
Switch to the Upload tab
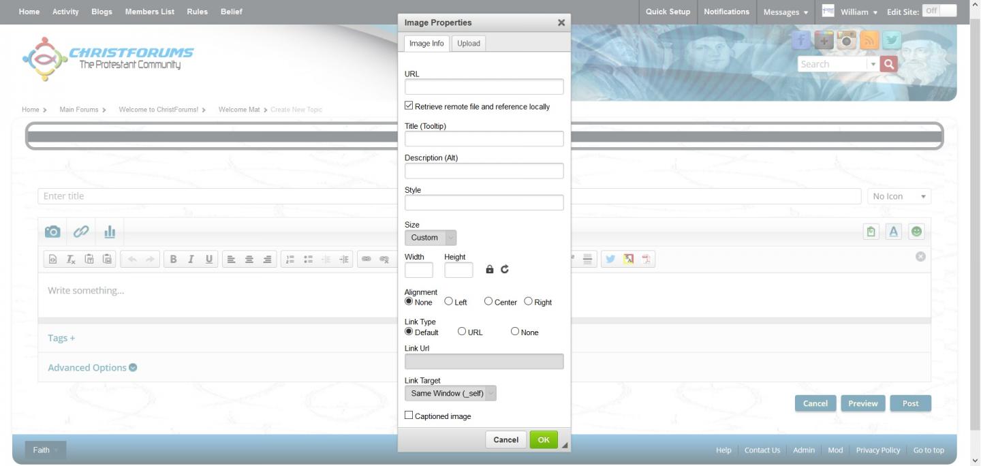click(x=469, y=44)
